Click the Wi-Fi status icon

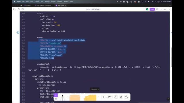152,2
